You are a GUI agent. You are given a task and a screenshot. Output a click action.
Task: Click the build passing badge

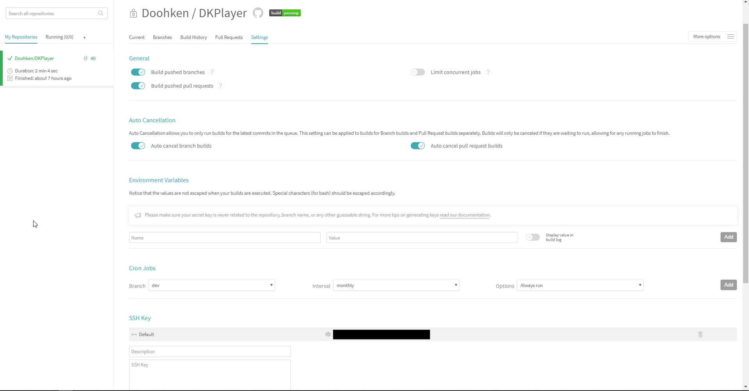(285, 13)
